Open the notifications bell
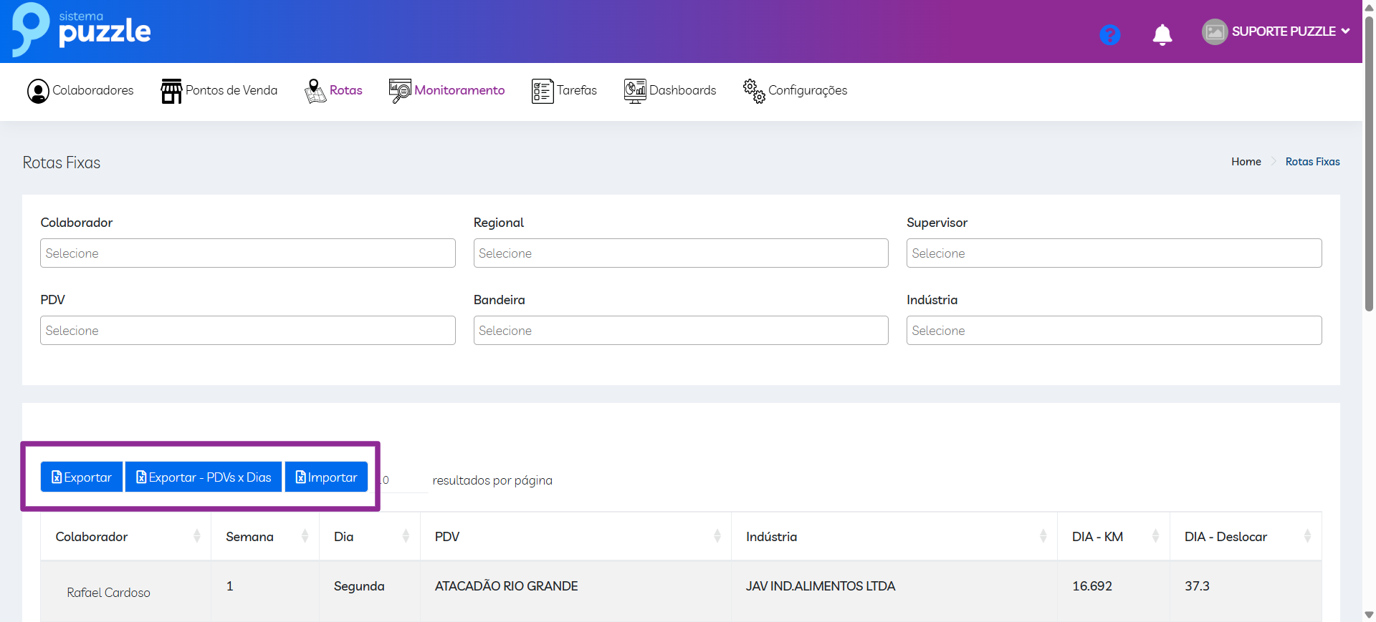The image size is (1376, 622). [1162, 34]
